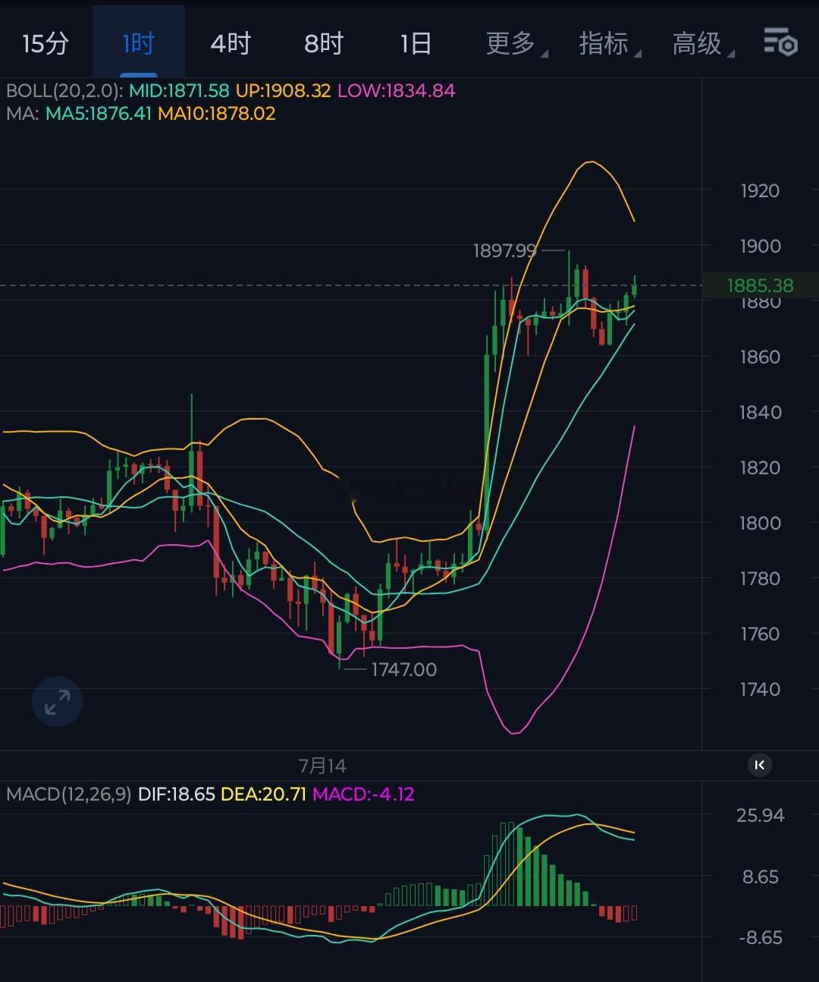This screenshot has width=819, height=982.
Task: Click the 1740 price axis label
Action: 760,689
